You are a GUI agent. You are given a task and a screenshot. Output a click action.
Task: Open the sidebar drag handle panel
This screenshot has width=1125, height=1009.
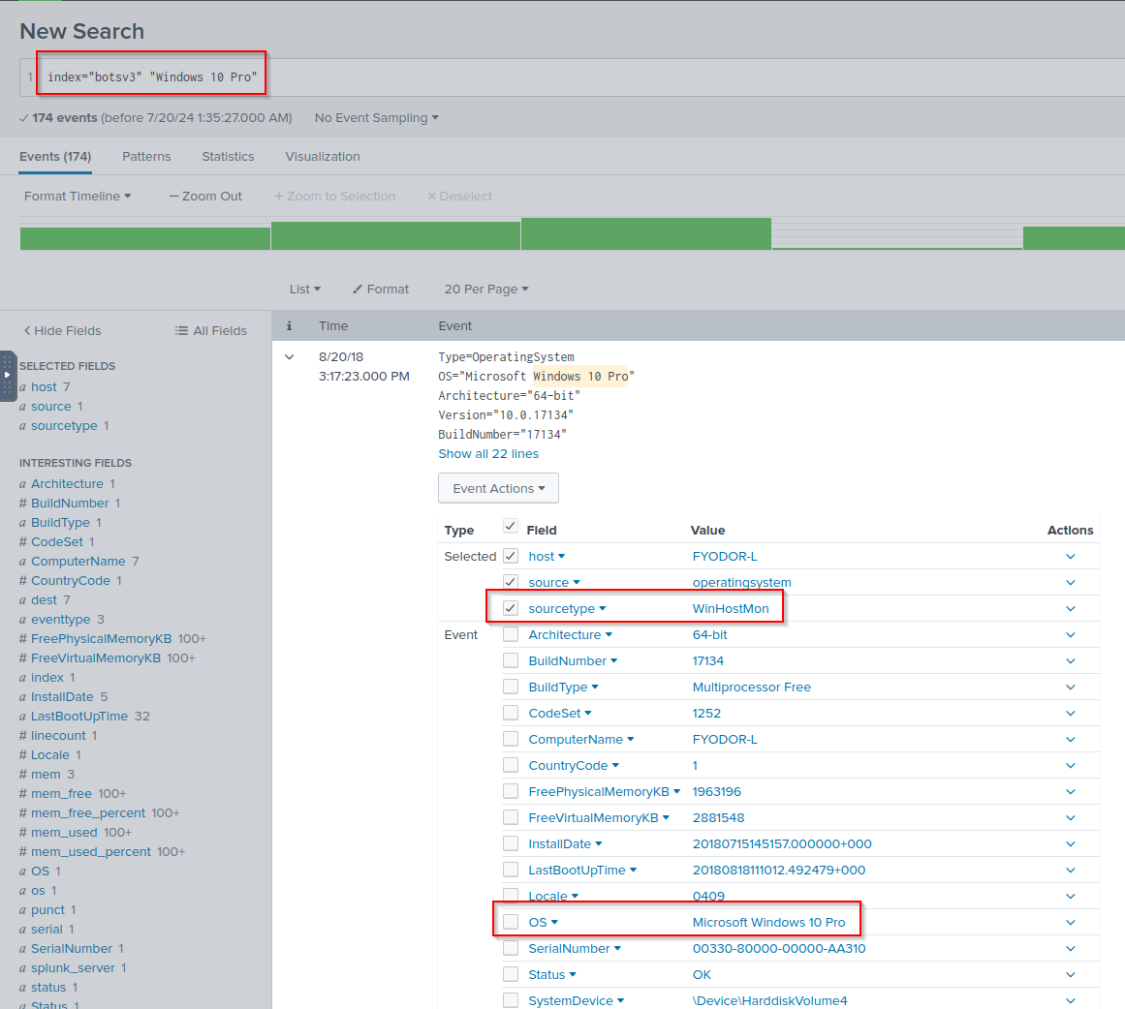(8, 375)
